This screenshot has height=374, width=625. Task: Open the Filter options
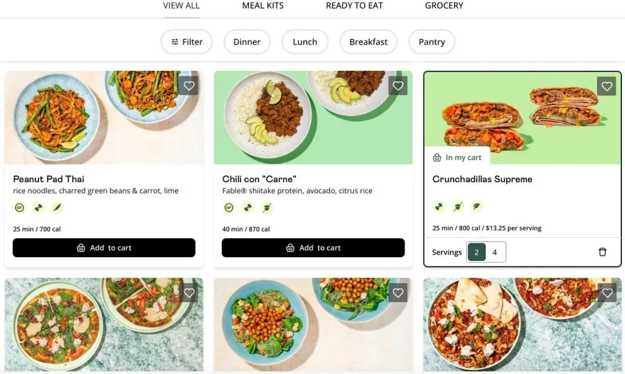point(186,42)
